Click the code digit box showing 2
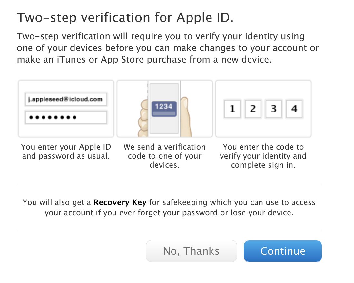Image resolution: width=354 pixels, height=283 pixels. (x=253, y=109)
